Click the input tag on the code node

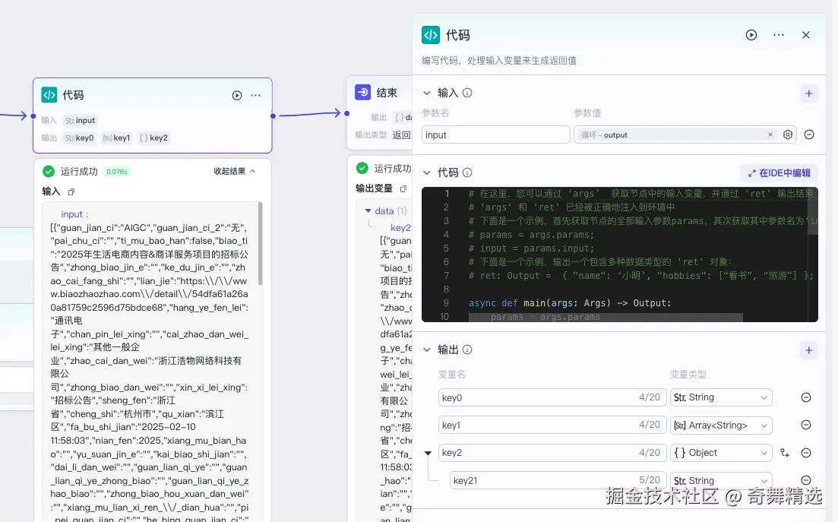81,121
